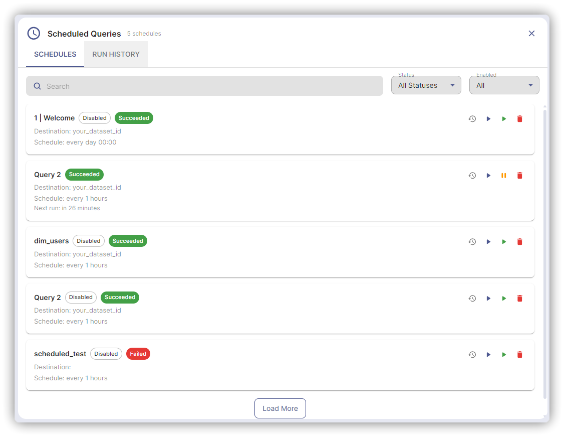
Task: Select the Schedules tab
Action: (55, 54)
